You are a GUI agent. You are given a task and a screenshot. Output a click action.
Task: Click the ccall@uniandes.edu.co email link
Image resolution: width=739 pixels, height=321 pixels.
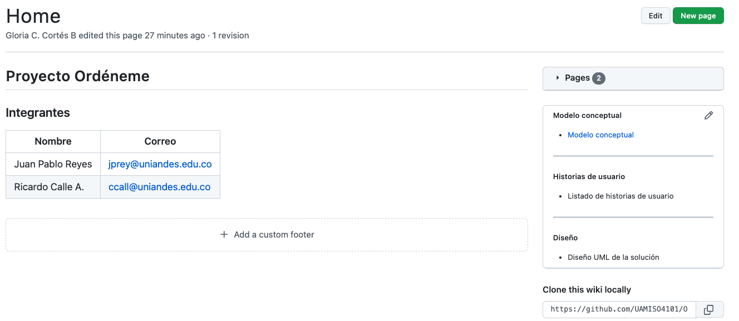[160, 187]
